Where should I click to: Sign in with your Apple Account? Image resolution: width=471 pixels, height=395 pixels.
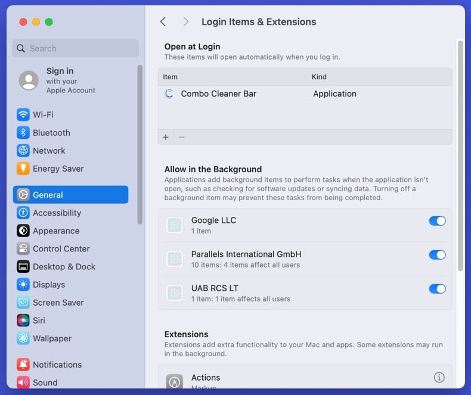tap(71, 80)
